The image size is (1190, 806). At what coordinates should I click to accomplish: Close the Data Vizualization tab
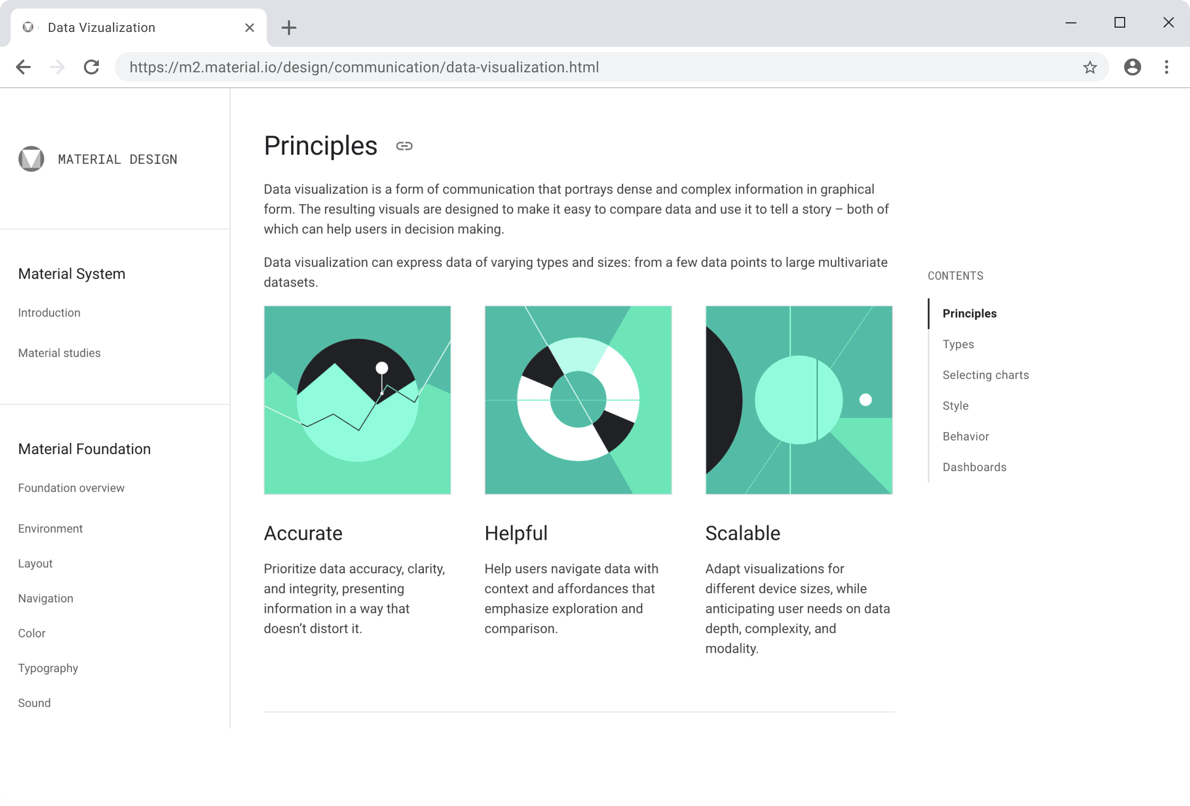pyautogui.click(x=249, y=28)
